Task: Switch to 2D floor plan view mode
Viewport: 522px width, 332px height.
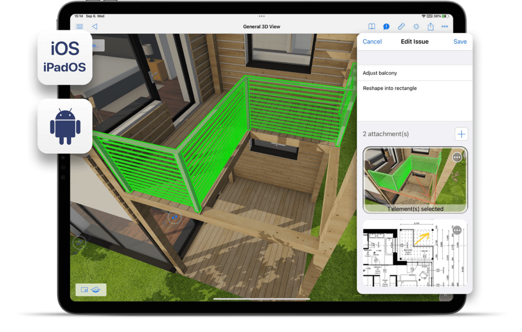Action: [x=85, y=290]
